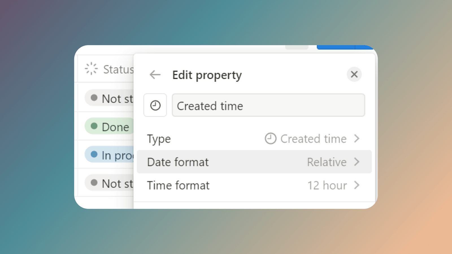This screenshot has height=254, width=452.
Task: Click the gray dot inside the Not started tag
Action: [x=94, y=97]
